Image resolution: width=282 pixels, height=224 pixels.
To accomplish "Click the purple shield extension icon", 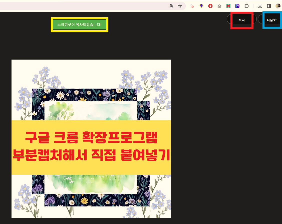I will [237, 6].
